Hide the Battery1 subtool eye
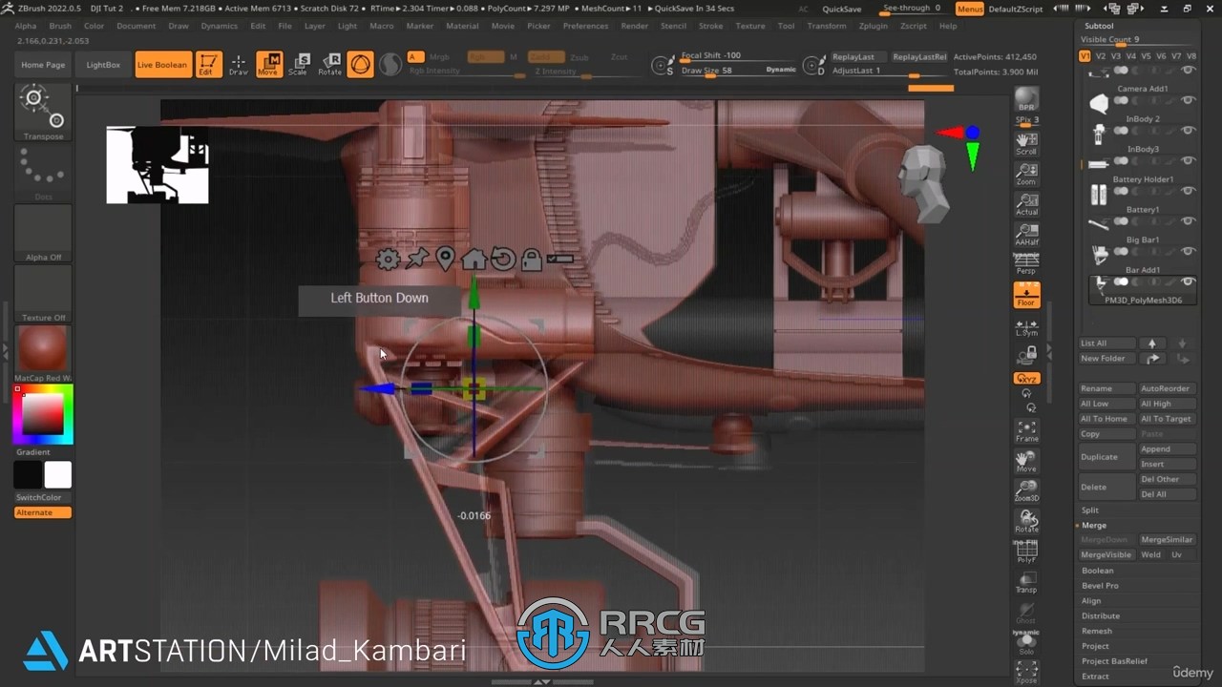The width and height of the screenshot is (1222, 687). click(1189, 192)
